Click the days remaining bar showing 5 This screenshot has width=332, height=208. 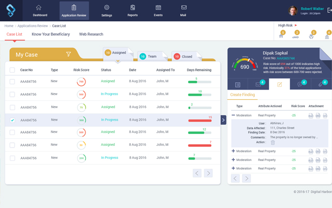pos(199,82)
